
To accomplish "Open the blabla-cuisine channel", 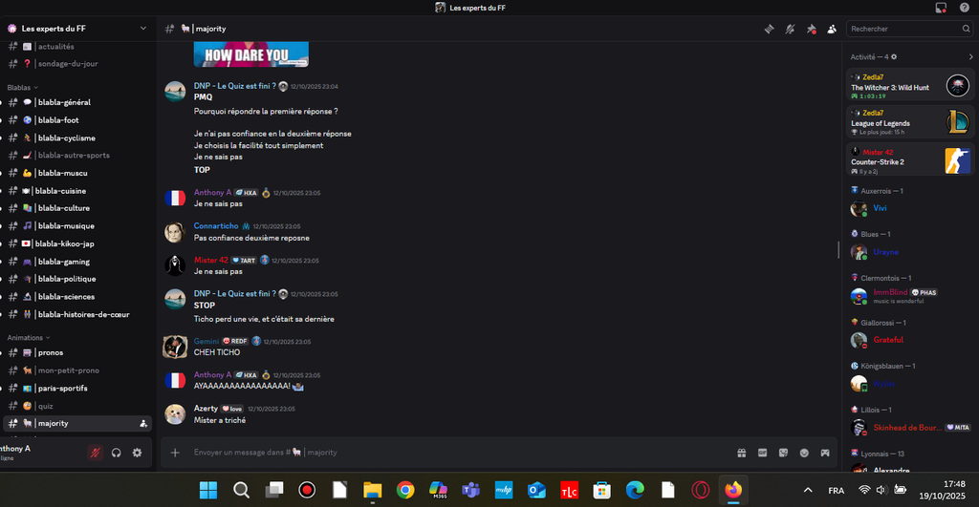I will pos(77,191).
